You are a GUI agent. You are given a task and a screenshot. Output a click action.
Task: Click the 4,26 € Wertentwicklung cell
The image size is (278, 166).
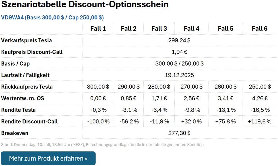pyautogui.click(x=260, y=98)
